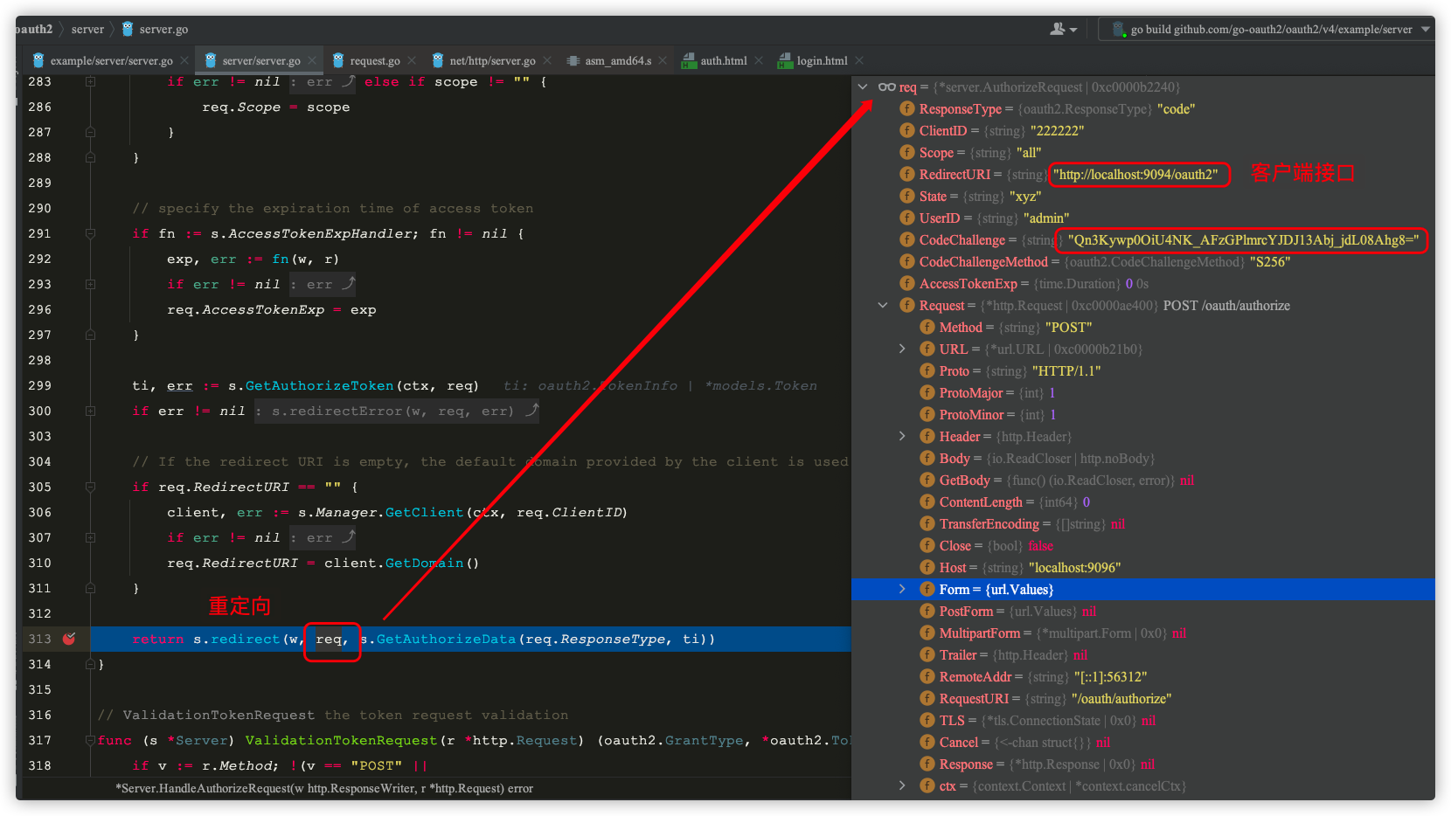Click the field icon beside PostForm

[x=927, y=611]
